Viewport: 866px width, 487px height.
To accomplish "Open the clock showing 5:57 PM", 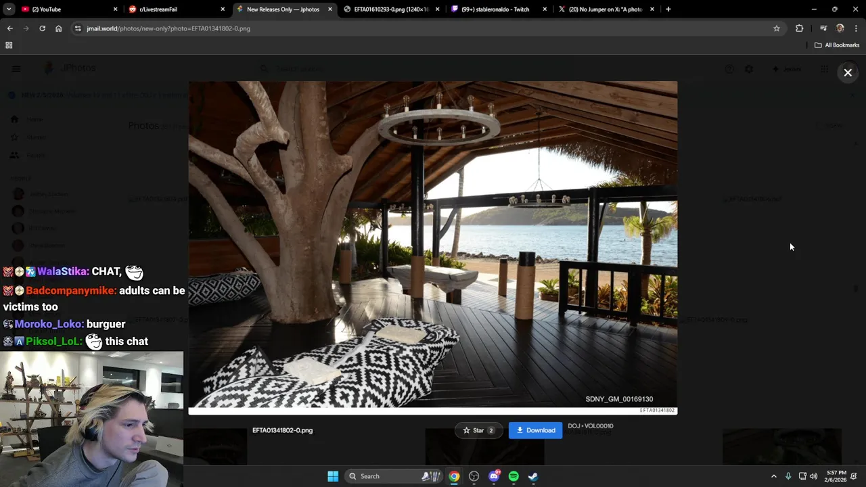I will coord(836,476).
